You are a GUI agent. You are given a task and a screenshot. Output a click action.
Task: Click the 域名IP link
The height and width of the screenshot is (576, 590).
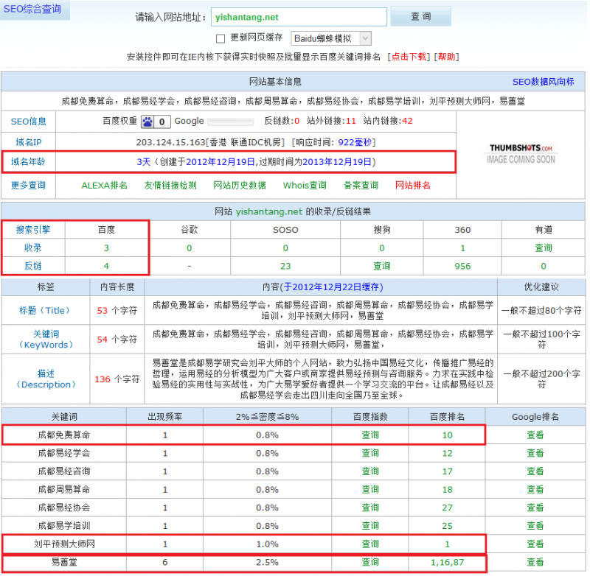point(29,142)
